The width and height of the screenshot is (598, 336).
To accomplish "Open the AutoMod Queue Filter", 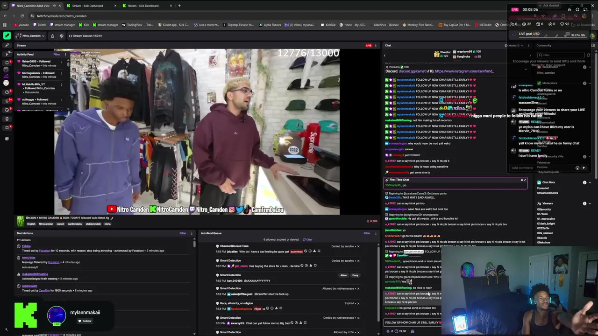I will (x=367, y=233).
